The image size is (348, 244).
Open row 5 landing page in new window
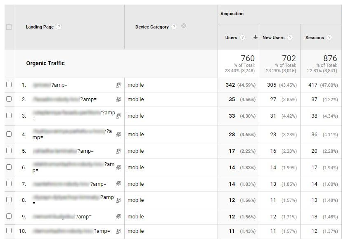tap(118, 151)
